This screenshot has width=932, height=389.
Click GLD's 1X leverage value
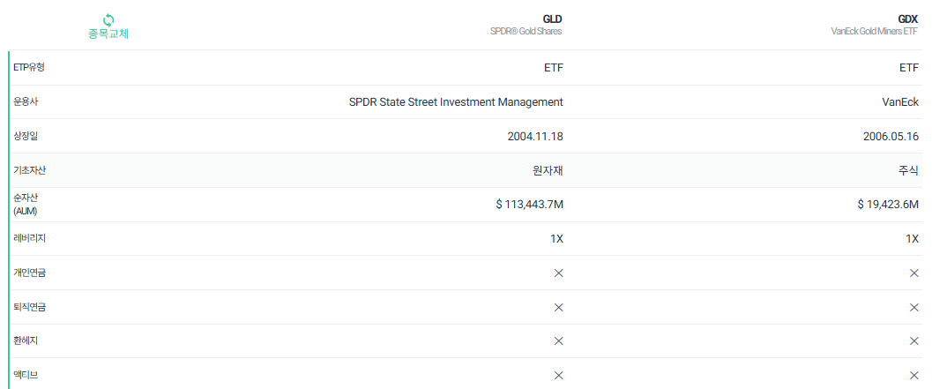[x=556, y=239]
